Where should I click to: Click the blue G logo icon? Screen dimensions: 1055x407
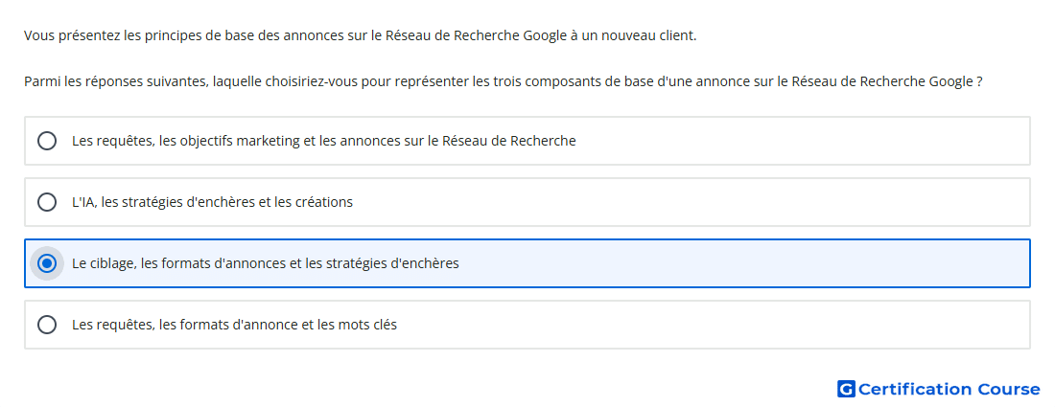(846, 389)
